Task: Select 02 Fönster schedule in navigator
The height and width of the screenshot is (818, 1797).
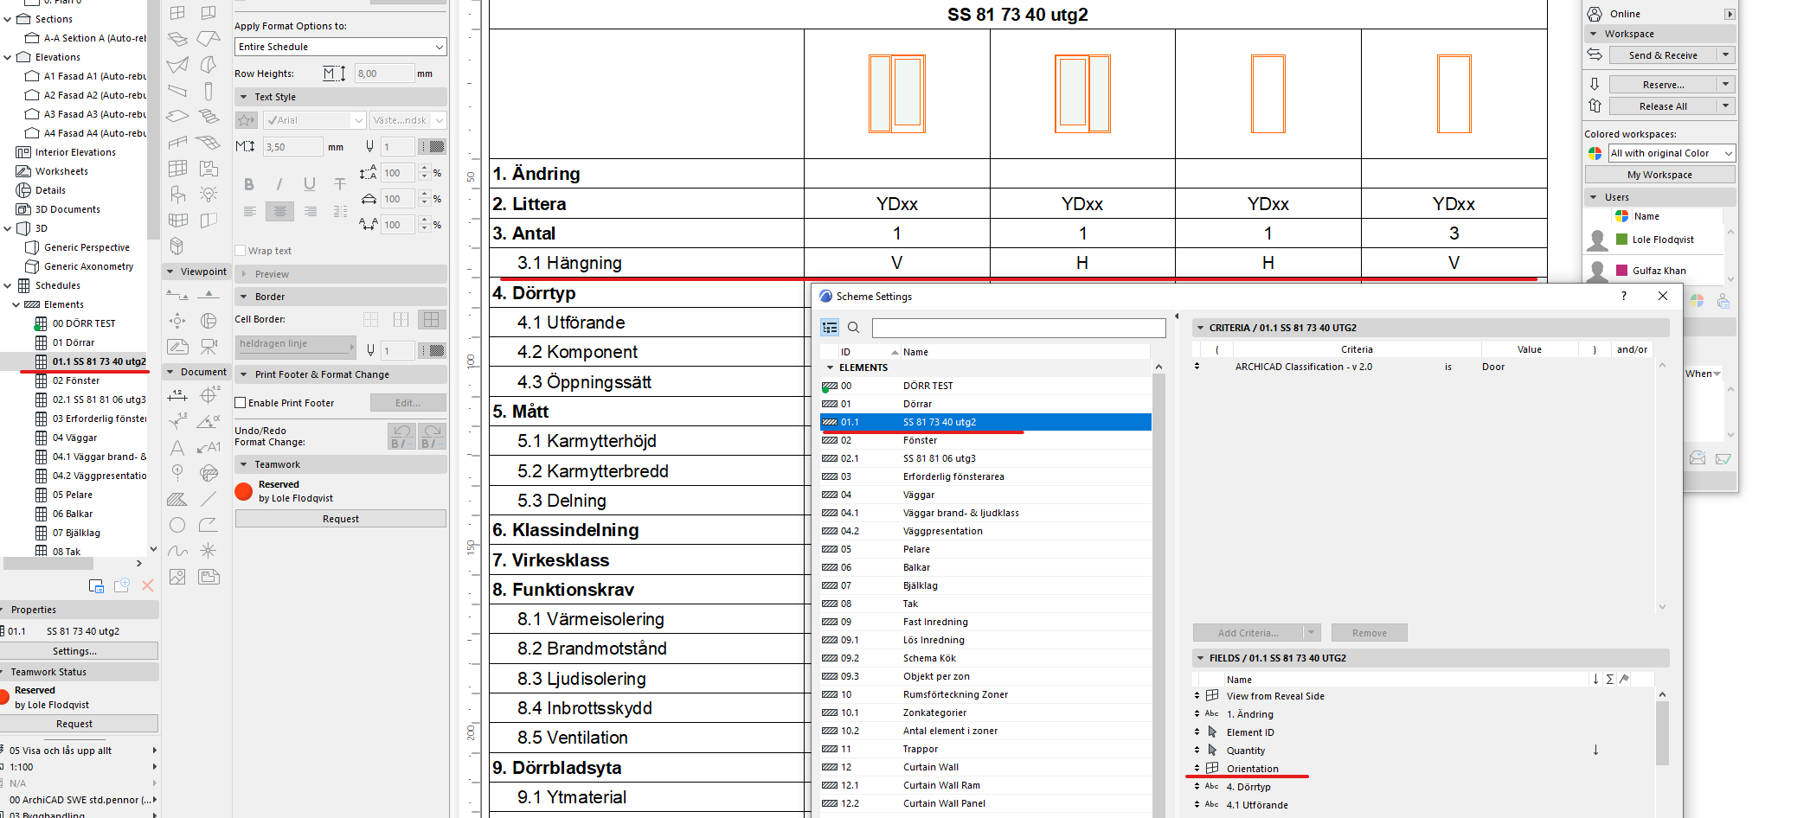Action: pyautogui.click(x=76, y=380)
